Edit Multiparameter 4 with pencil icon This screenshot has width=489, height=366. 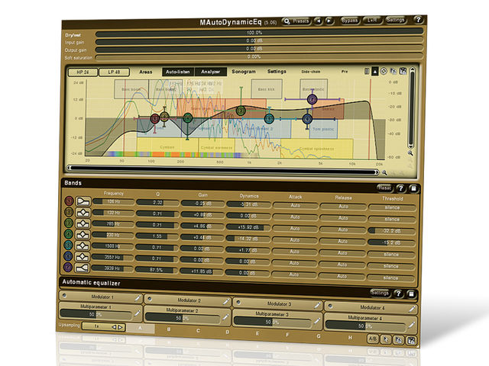point(411,326)
